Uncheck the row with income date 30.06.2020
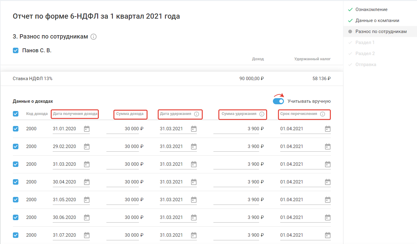Screen dimensions: 417x244 tap(16, 217)
